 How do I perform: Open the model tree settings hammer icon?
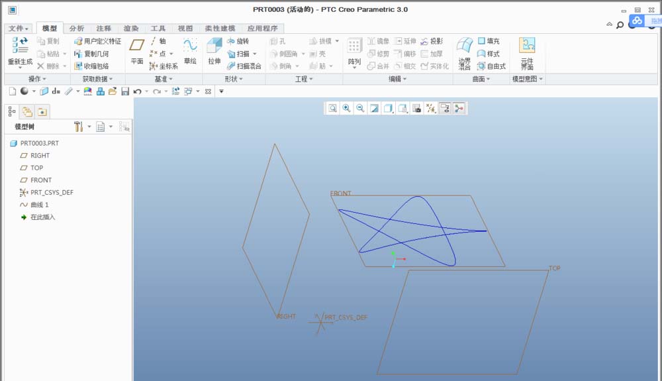click(77, 127)
